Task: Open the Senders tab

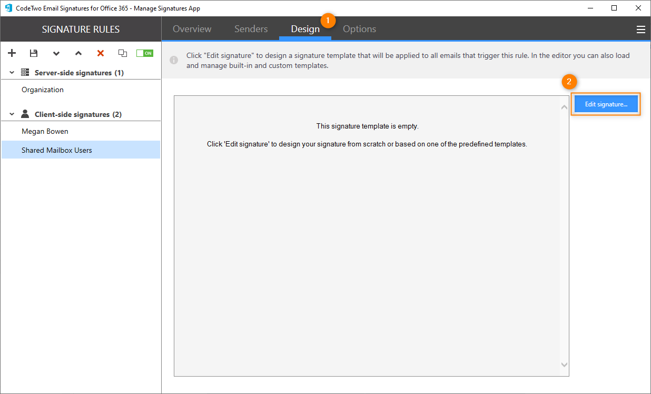Action: (x=251, y=29)
